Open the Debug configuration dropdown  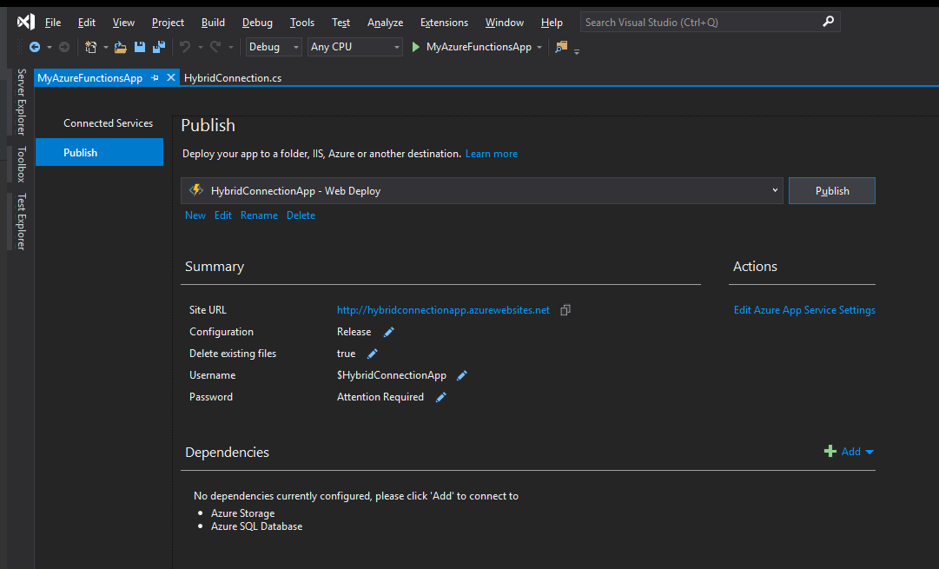tap(274, 47)
